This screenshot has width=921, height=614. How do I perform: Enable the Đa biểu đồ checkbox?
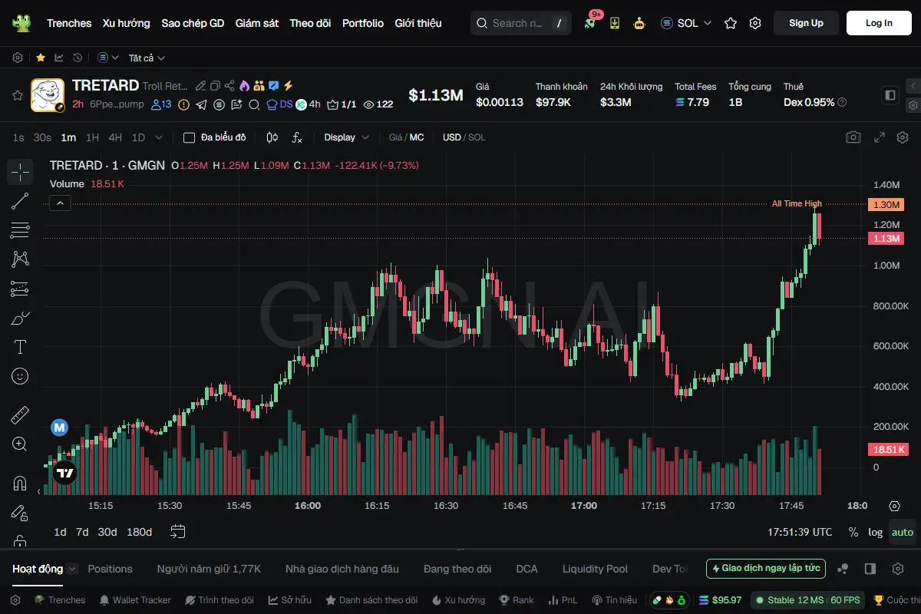tap(189, 137)
